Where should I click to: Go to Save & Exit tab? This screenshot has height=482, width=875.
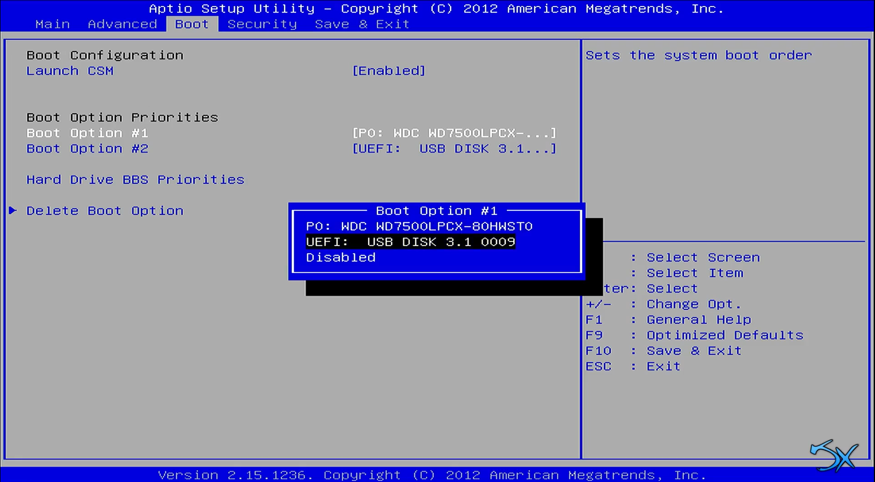point(362,24)
